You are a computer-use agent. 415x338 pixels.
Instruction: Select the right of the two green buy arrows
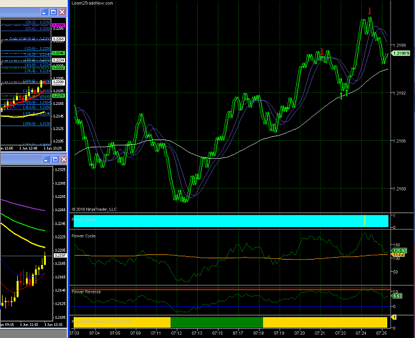pyautogui.click(x=347, y=93)
